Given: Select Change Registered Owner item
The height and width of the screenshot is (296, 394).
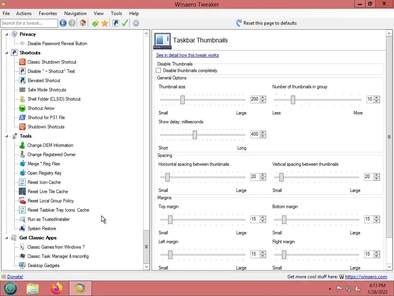Looking at the screenshot, I should [x=52, y=155].
